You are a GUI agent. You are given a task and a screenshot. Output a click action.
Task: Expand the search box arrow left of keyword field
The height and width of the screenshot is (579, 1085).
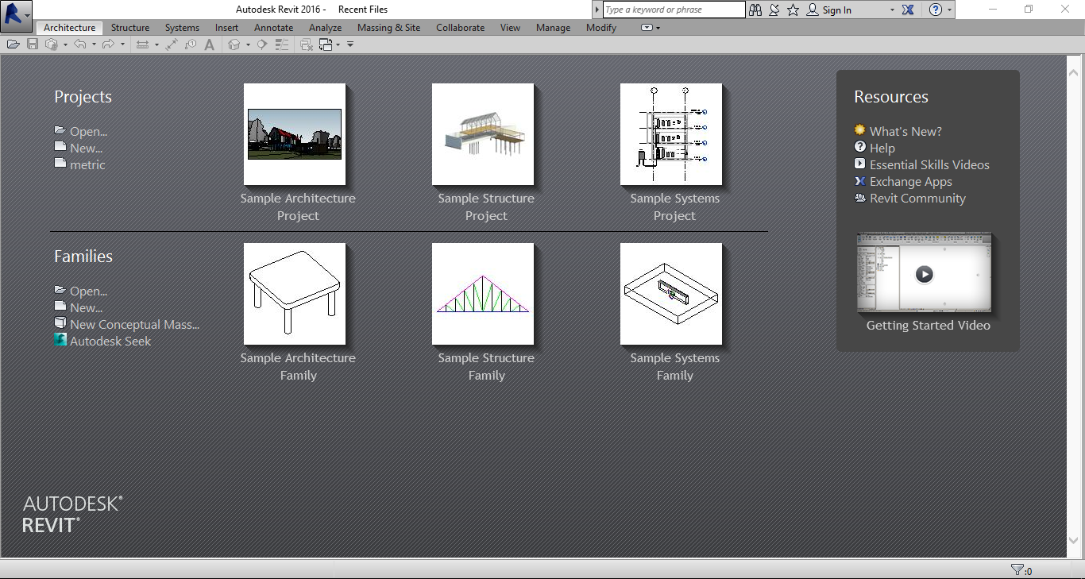(x=597, y=10)
